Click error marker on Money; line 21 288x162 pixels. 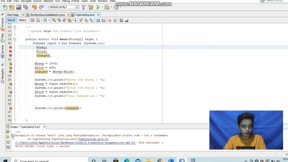(x=10, y=47)
